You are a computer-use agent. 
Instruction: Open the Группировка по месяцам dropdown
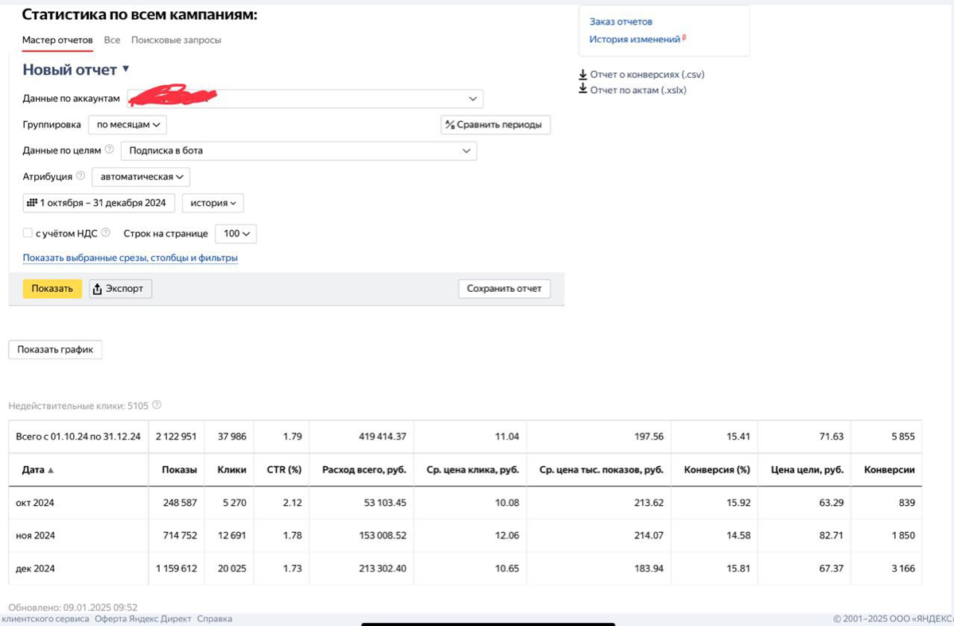click(x=127, y=125)
